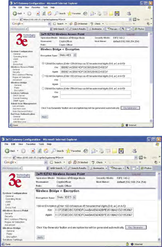This screenshot has height=247, width=162.
Task: Click Photos button in Static 3DES window toolbar
Action: (x=146, y=168)
